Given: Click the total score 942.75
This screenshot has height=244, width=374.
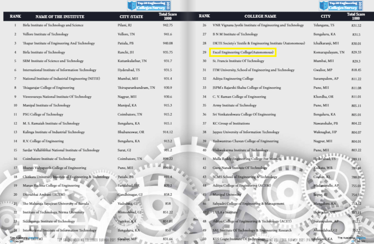Looking at the screenshot, I should click(168, 25).
